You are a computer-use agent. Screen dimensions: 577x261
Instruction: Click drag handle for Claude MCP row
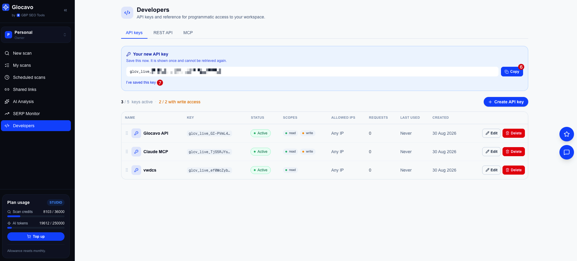coord(127,152)
